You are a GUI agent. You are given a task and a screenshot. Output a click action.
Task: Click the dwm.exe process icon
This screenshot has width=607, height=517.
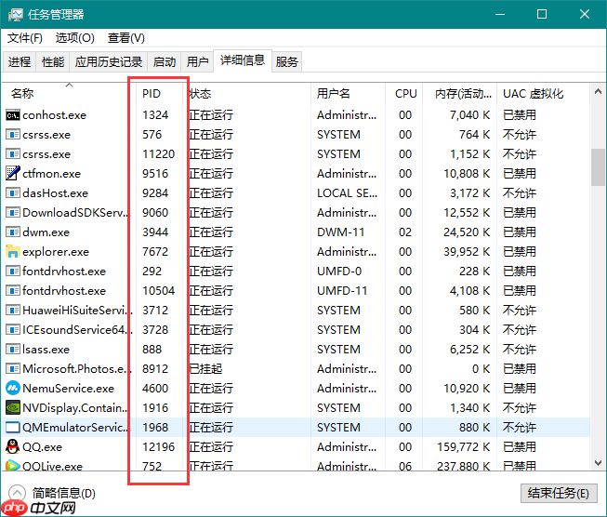point(12,232)
